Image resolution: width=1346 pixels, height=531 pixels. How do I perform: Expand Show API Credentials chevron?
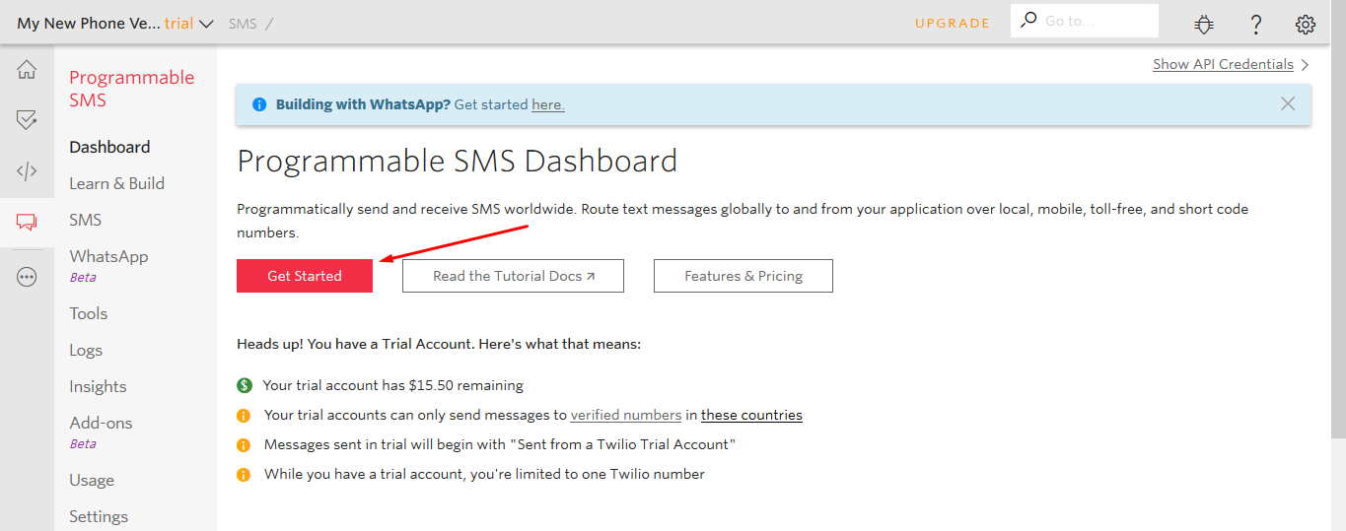(x=1305, y=65)
